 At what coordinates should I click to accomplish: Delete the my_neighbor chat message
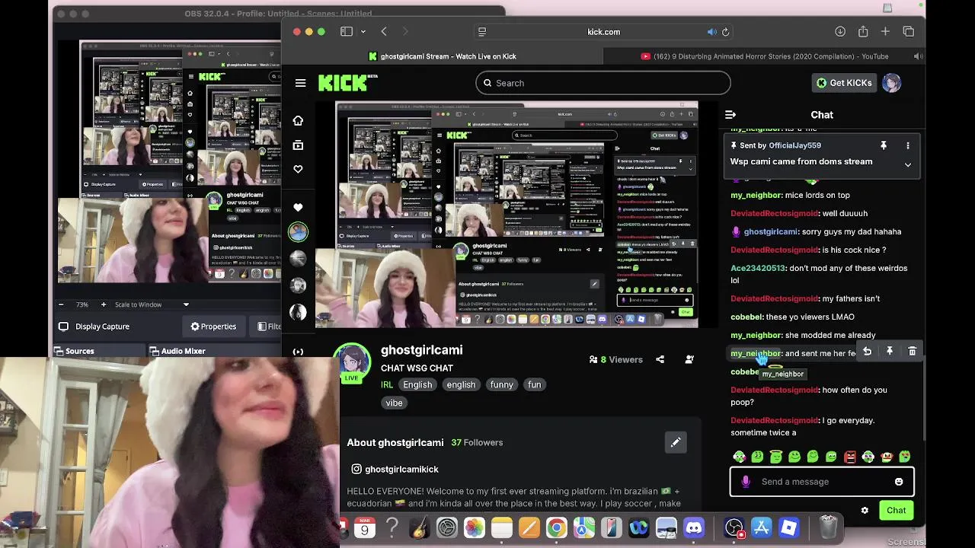click(x=913, y=351)
